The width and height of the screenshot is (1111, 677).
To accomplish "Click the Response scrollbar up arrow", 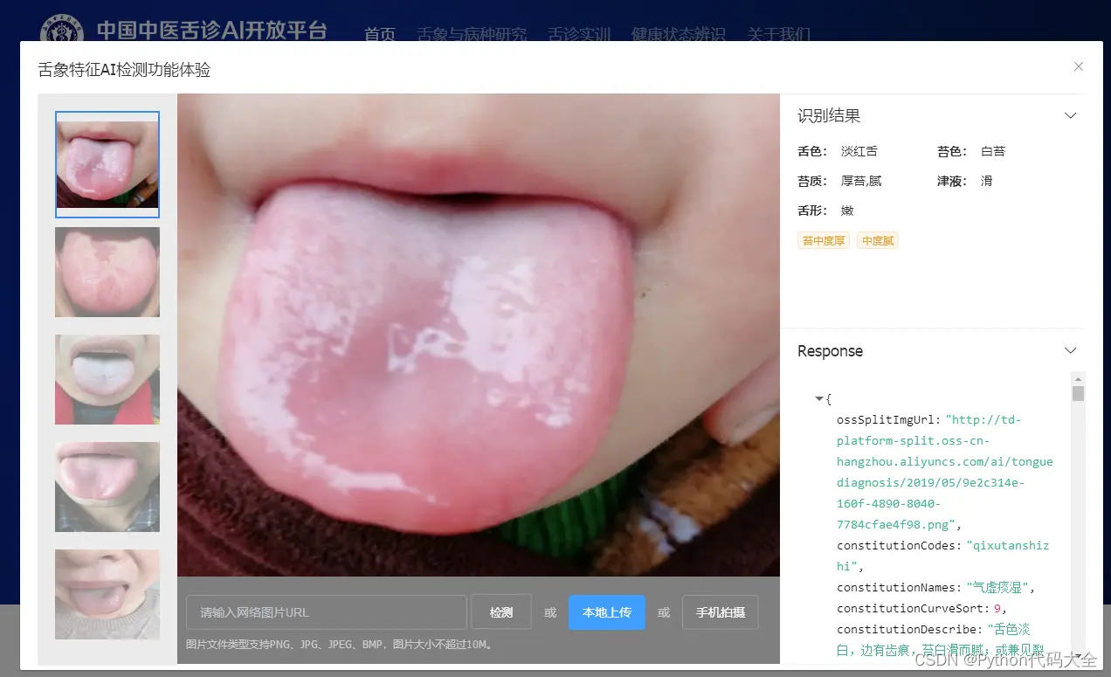I will coord(1079,378).
